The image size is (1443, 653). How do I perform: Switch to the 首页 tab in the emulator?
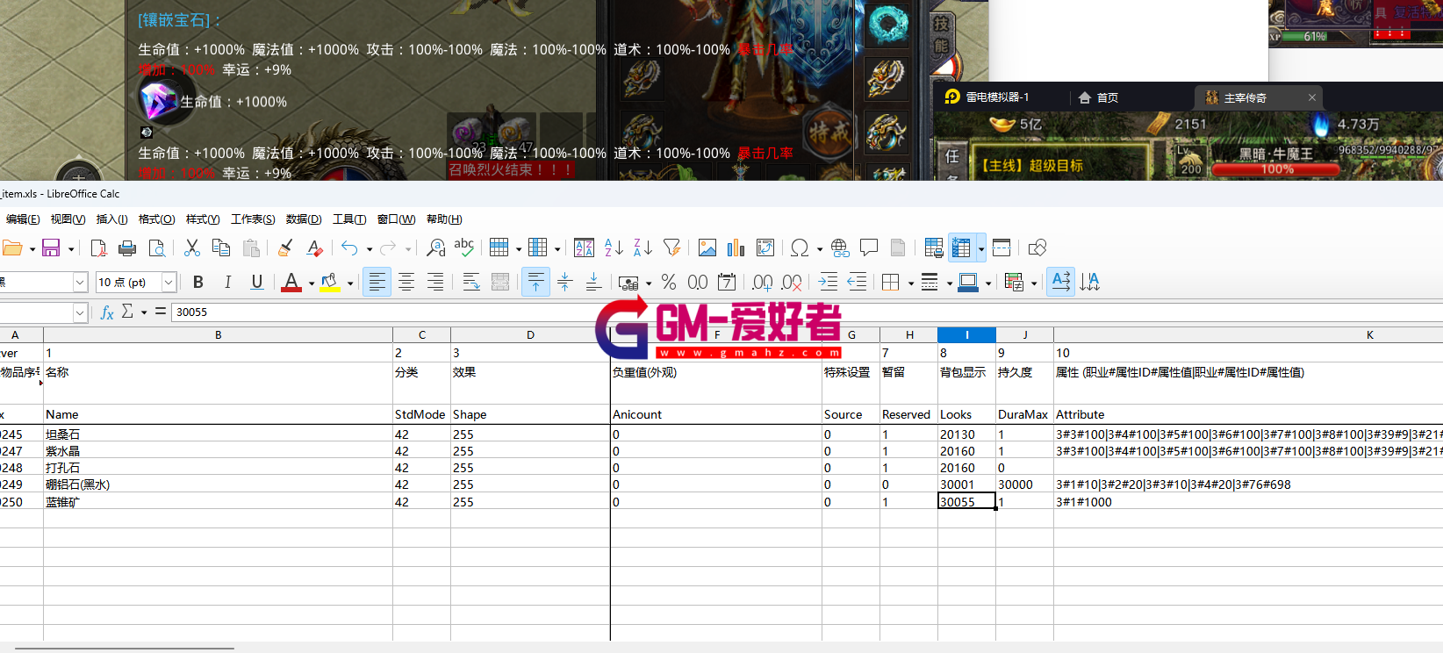click(1099, 97)
